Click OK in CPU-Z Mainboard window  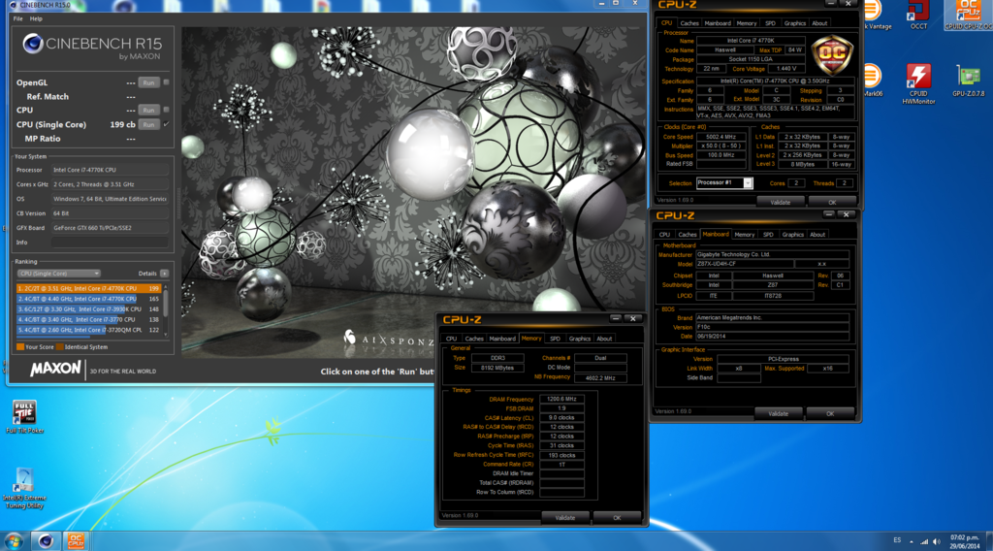point(830,413)
